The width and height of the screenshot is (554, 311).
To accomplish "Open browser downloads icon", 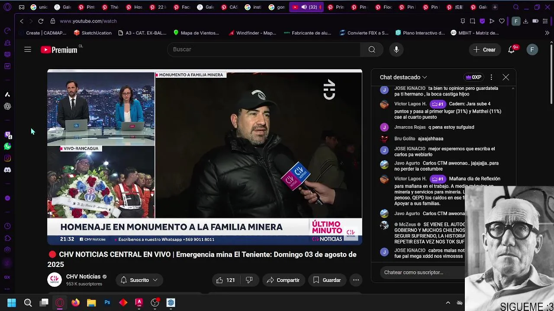I will pyautogui.click(x=525, y=21).
